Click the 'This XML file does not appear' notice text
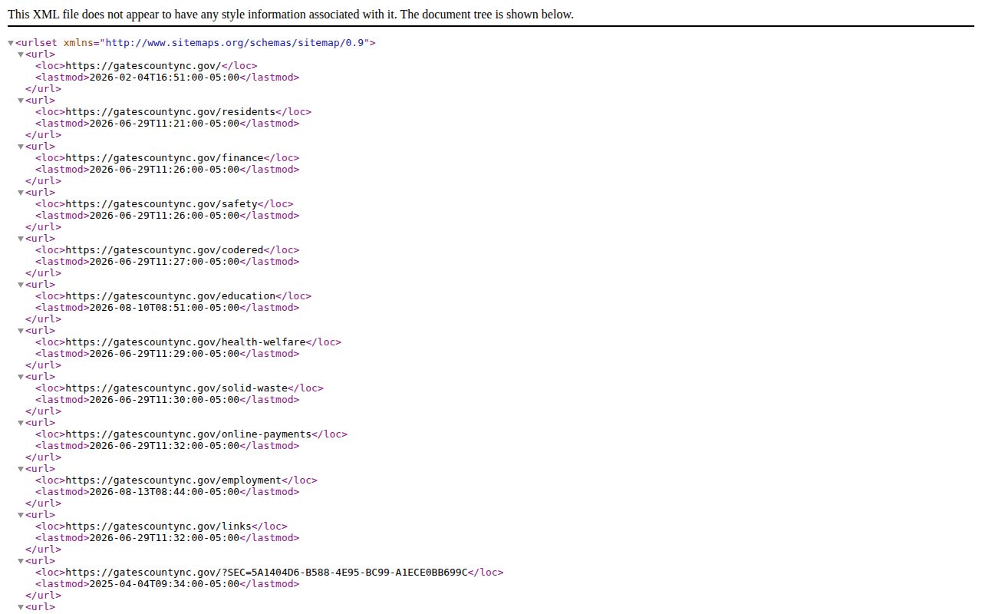 click(291, 15)
